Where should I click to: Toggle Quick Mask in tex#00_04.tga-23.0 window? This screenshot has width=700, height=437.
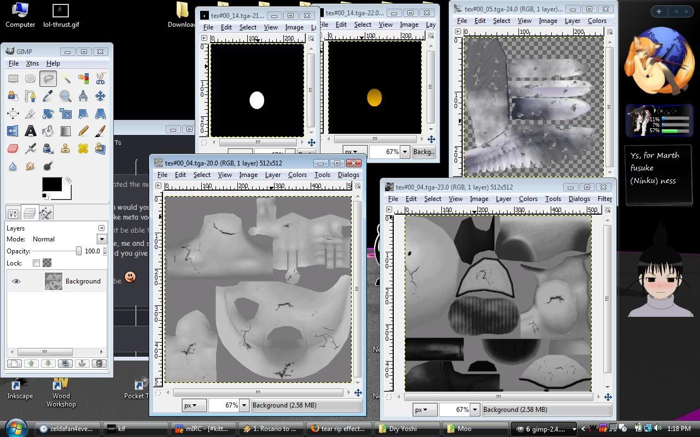389,397
